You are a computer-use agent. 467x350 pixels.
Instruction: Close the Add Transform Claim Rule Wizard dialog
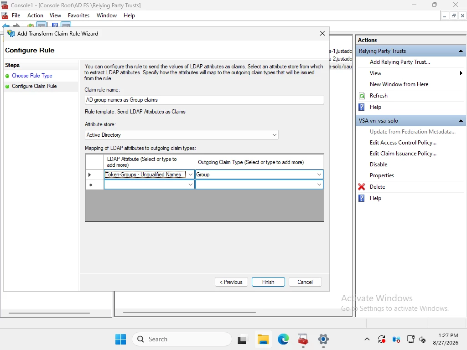click(322, 33)
